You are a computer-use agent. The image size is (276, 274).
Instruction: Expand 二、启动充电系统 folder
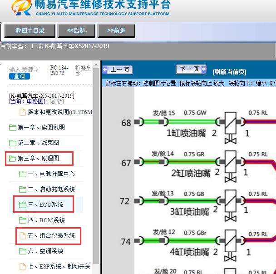pyautogui.click(x=51, y=189)
